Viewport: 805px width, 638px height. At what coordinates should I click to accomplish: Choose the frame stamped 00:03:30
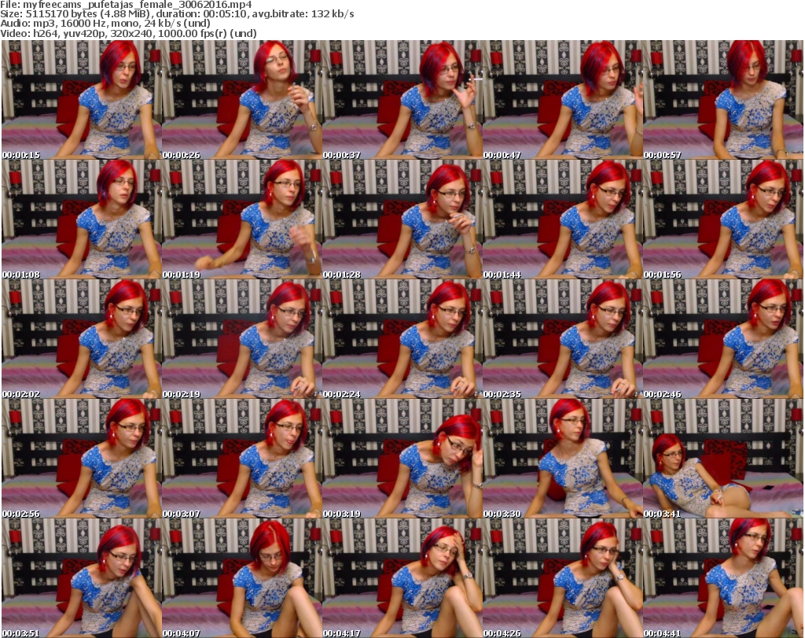(x=562, y=458)
